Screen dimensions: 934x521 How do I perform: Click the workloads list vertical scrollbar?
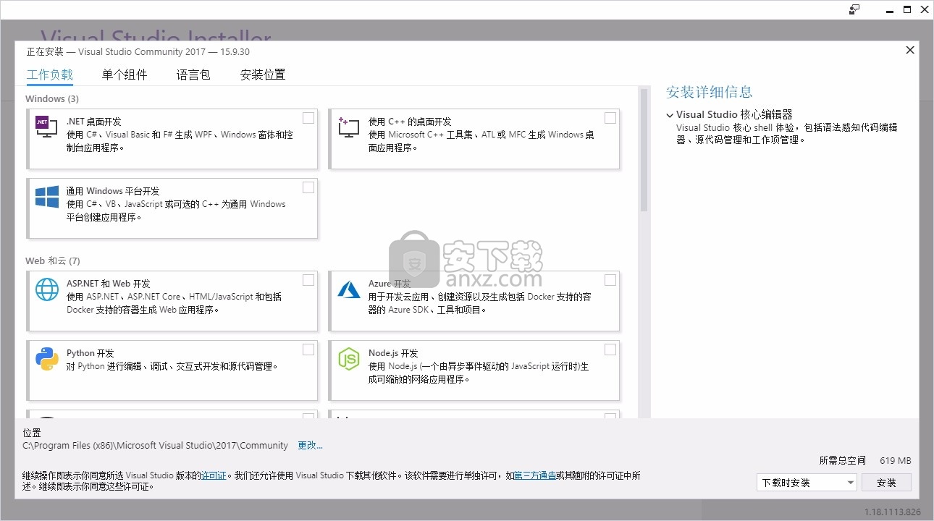[x=644, y=151]
